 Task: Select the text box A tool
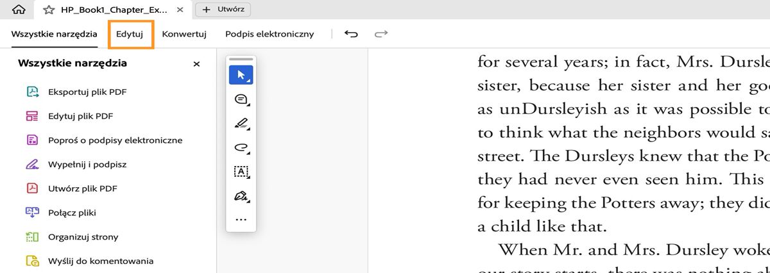241,171
